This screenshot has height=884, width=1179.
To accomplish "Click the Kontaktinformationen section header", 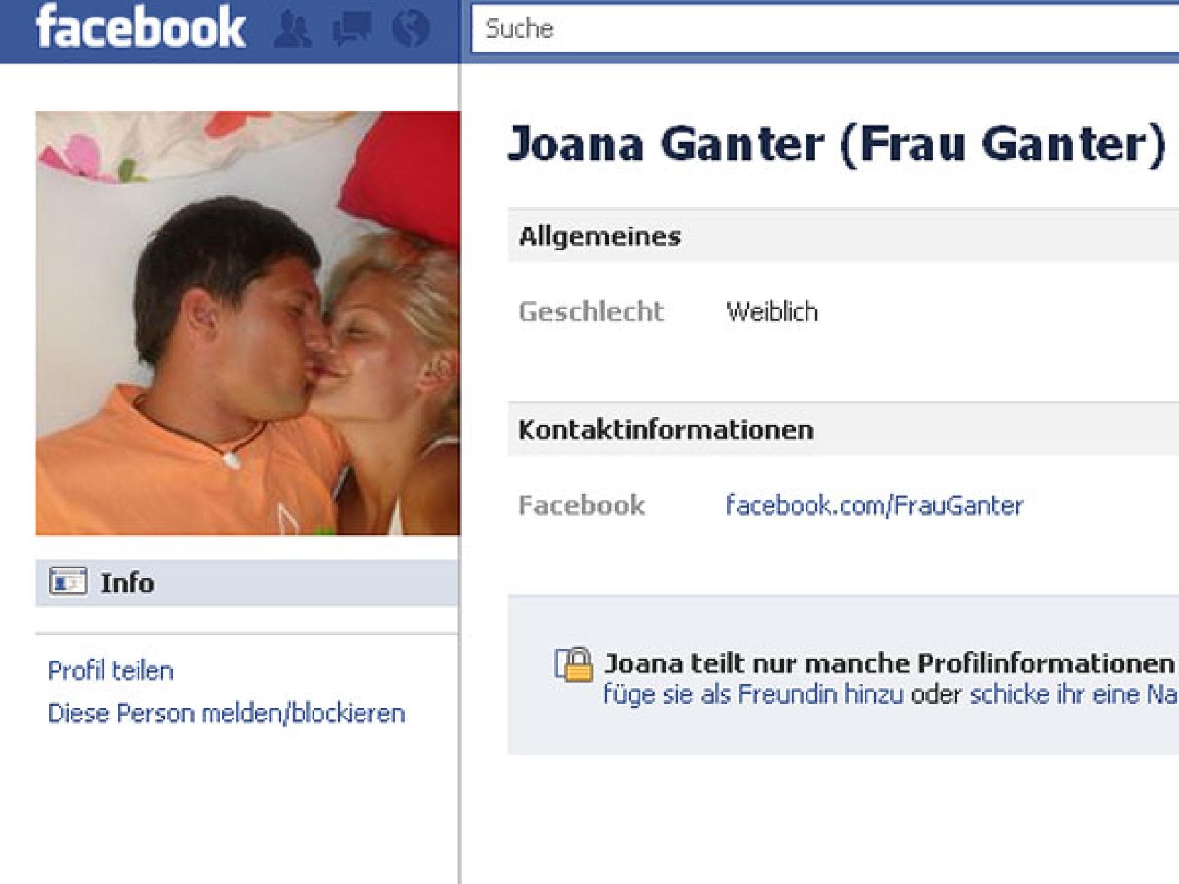I will coord(843,429).
